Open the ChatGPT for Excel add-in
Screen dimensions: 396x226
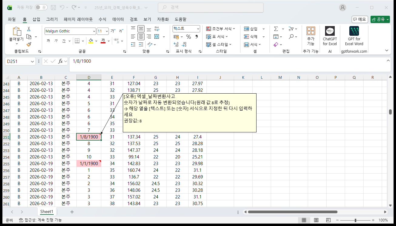tap(330, 36)
